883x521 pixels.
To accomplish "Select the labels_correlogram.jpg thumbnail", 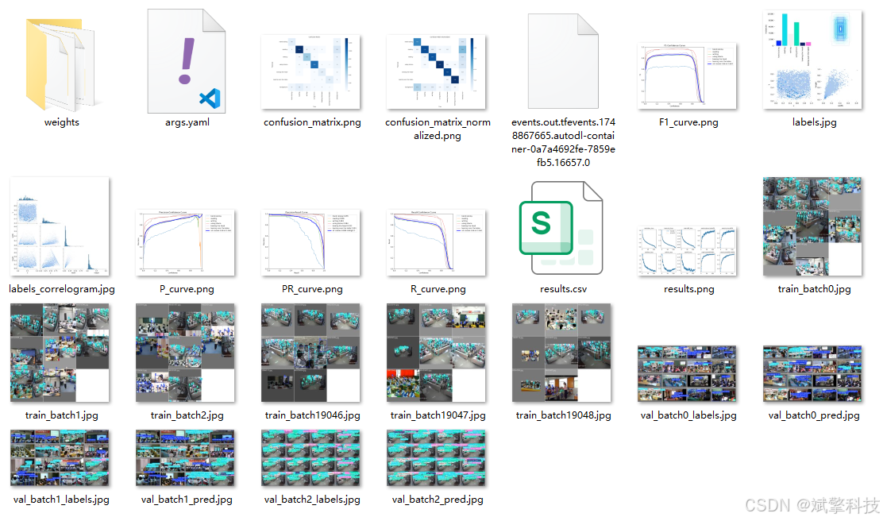I will coord(61,226).
